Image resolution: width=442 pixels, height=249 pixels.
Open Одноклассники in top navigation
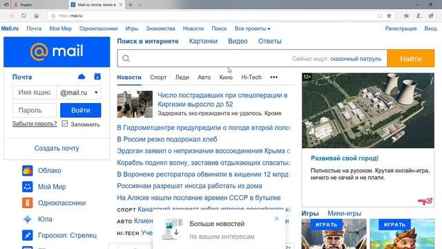98,28
